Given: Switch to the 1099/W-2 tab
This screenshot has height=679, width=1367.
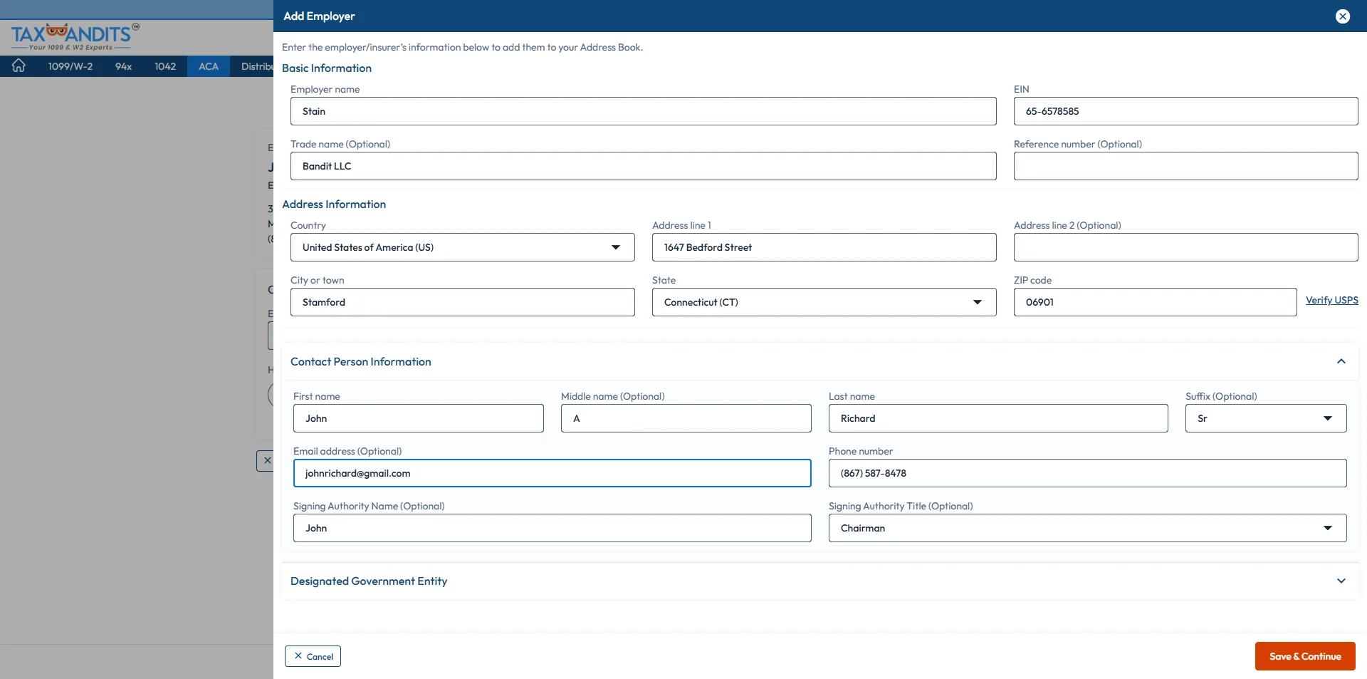Looking at the screenshot, I should 70,66.
